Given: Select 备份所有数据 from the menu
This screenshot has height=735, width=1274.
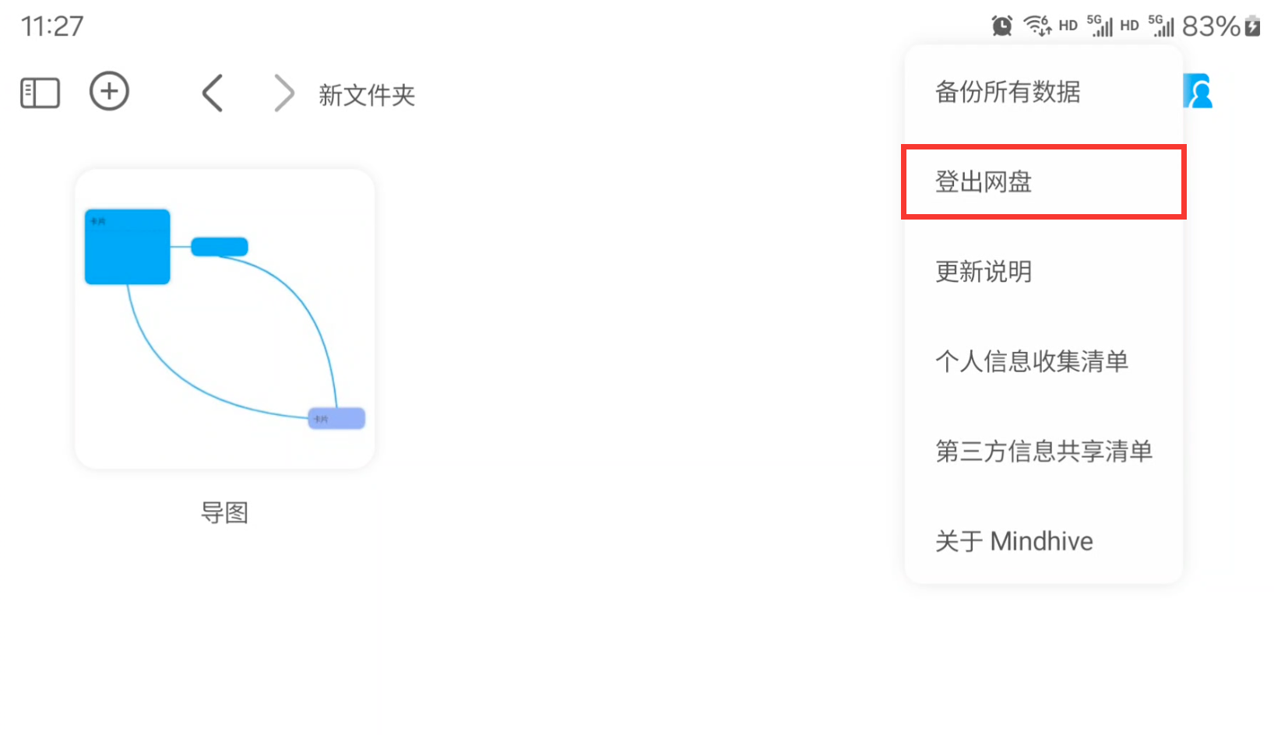Looking at the screenshot, I should point(1008,92).
